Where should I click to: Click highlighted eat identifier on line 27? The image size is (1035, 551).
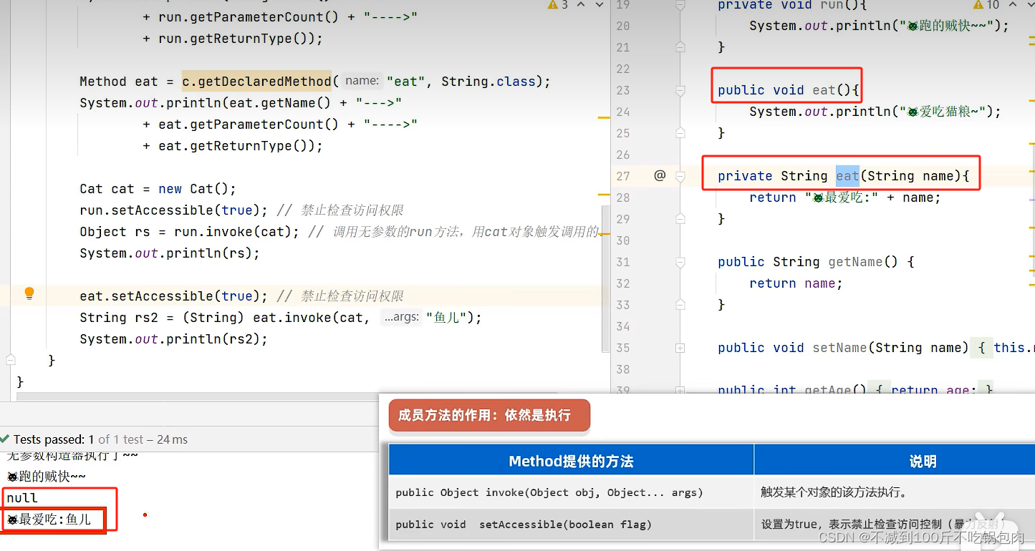(847, 175)
